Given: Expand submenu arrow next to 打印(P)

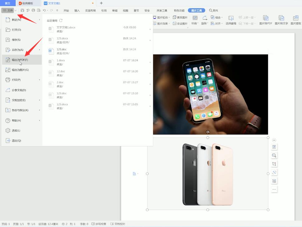Looking at the screenshot, I should pyautogui.click(x=40, y=79).
